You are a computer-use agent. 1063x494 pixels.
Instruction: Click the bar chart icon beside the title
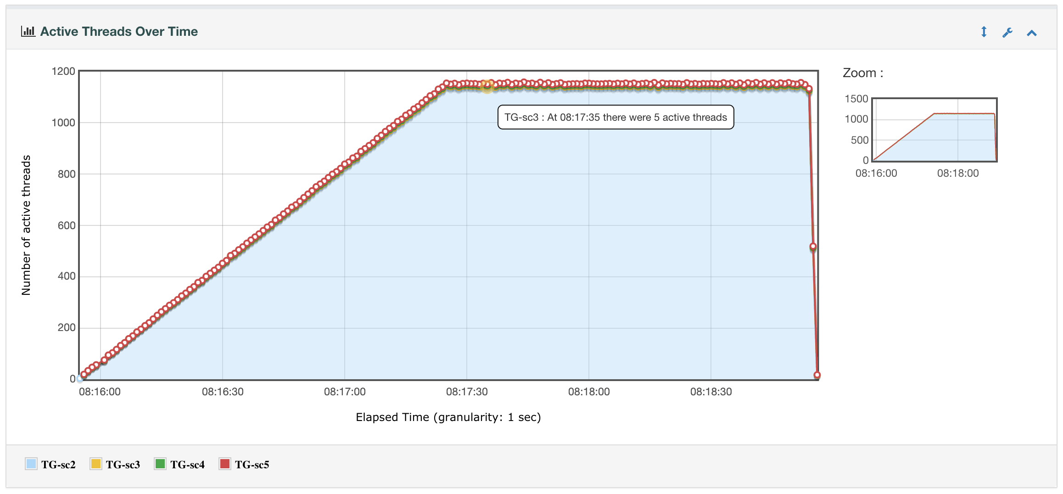click(x=28, y=31)
